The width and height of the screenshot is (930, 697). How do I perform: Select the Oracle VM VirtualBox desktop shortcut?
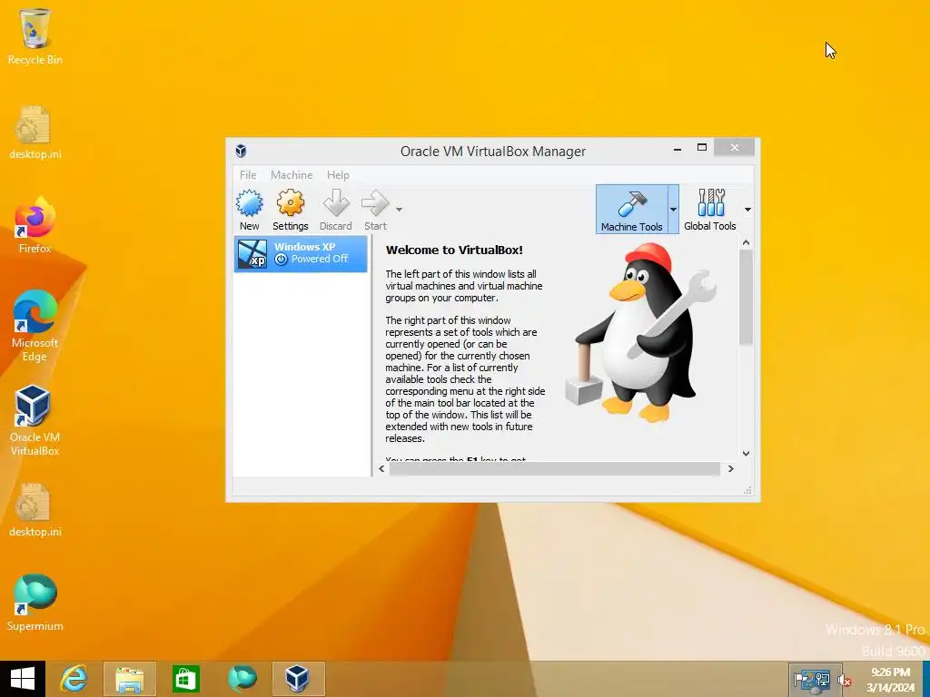click(35, 420)
